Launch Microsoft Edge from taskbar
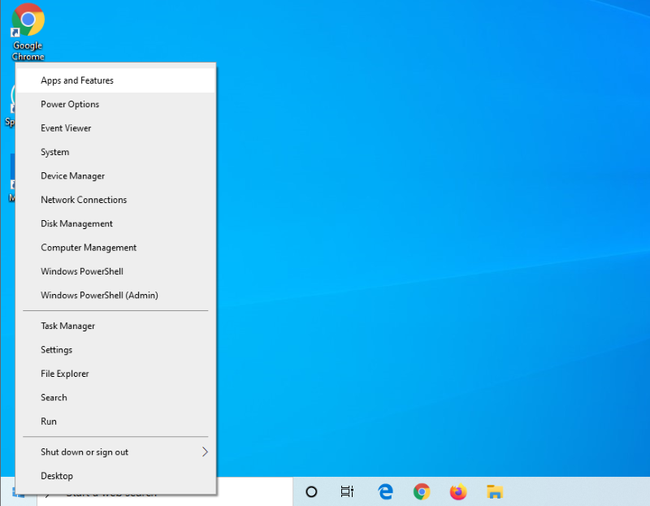Viewport: 650px width, 506px height. tap(385, 491)
